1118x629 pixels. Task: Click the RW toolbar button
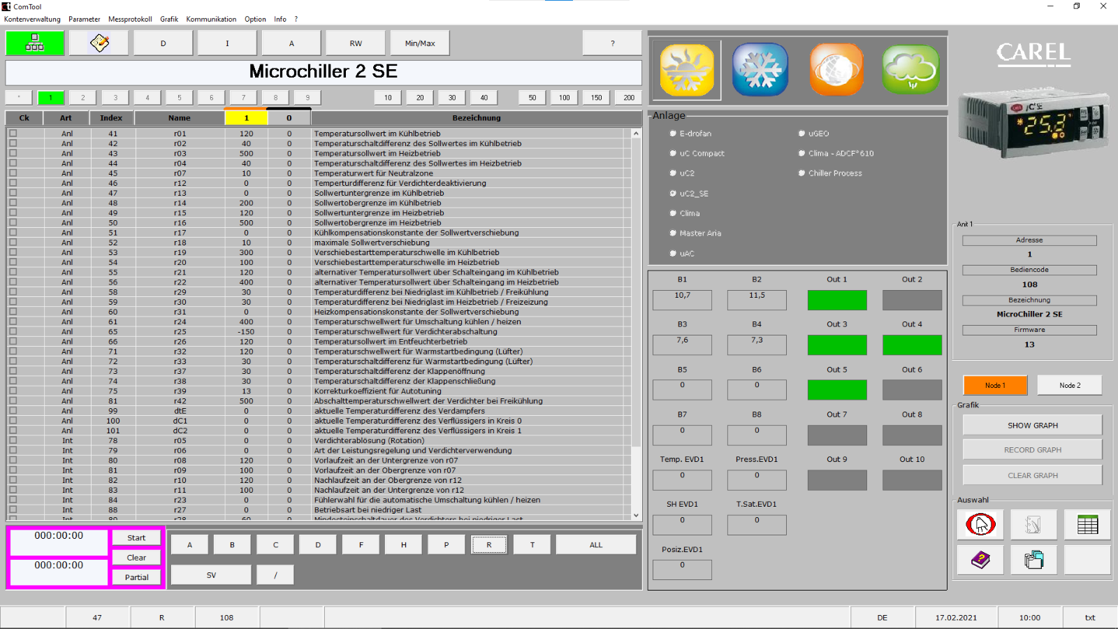pyautogui.click(x=356, y=43)
